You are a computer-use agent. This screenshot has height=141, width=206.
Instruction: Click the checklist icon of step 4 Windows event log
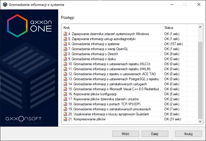coord(65,34)
